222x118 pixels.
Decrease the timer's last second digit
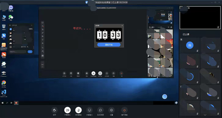click(x=118, y=40)
